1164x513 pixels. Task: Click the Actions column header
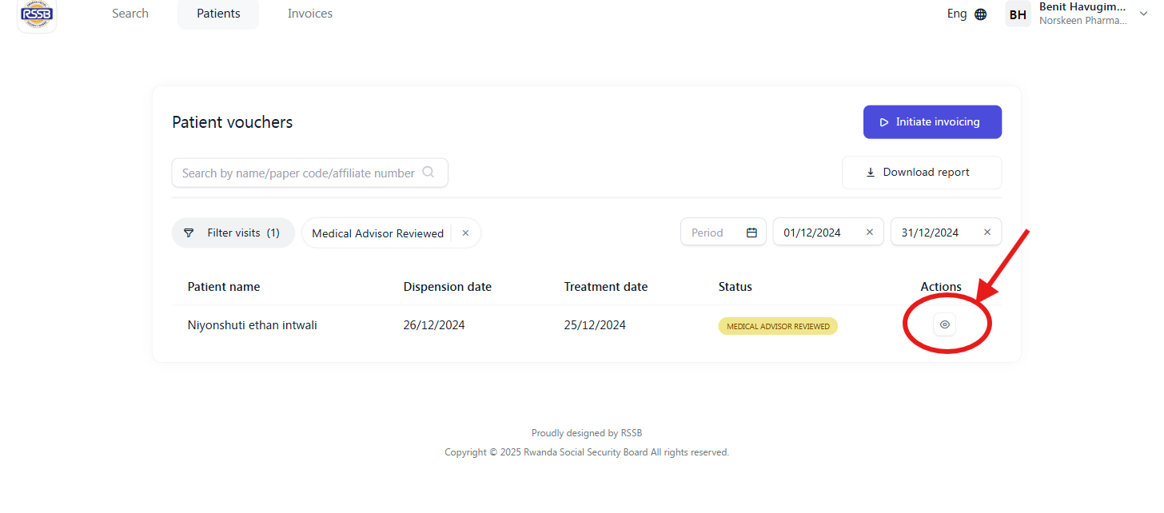pyautogui.click(x=941, y=287)
